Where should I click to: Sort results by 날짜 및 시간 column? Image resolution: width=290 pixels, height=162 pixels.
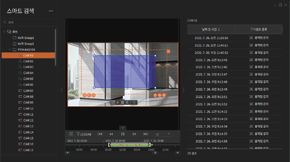coord(211,29)
